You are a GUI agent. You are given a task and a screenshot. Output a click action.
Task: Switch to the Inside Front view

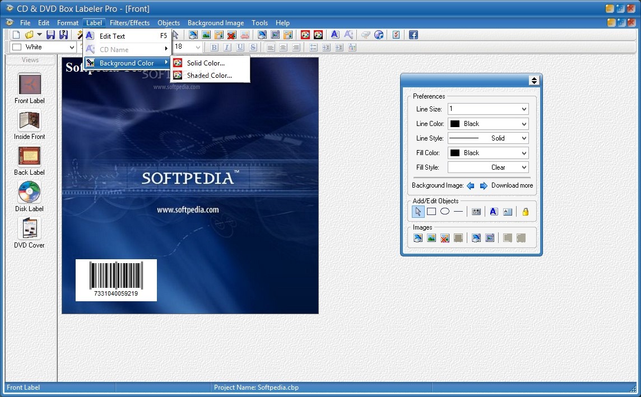(x=30, y=125)
